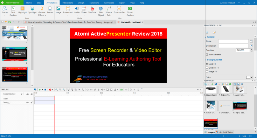Switch to the second Properties panel tab icon
The height and width of the screenshot is (138, 257).
[x=214, y=32]
